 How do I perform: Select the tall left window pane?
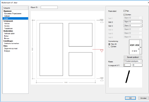coord(51,49)
